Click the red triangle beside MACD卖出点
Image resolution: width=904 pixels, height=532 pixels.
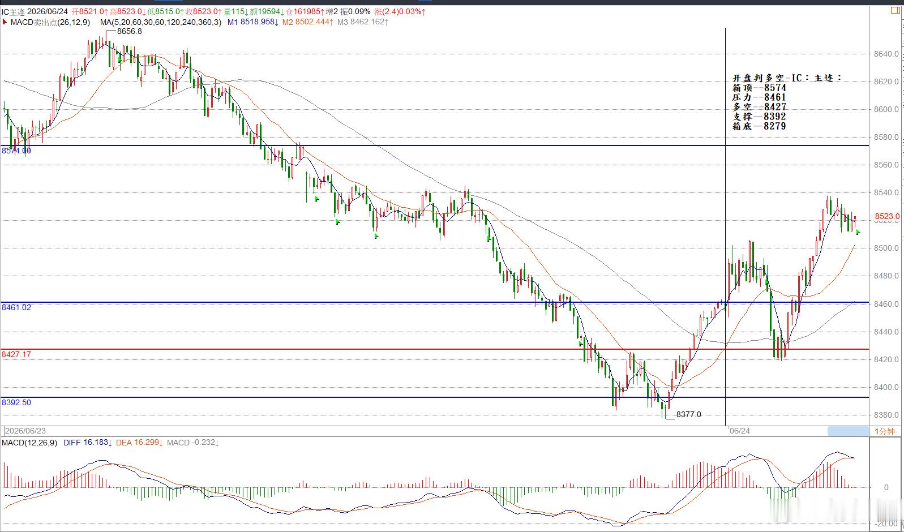[5, 22]
